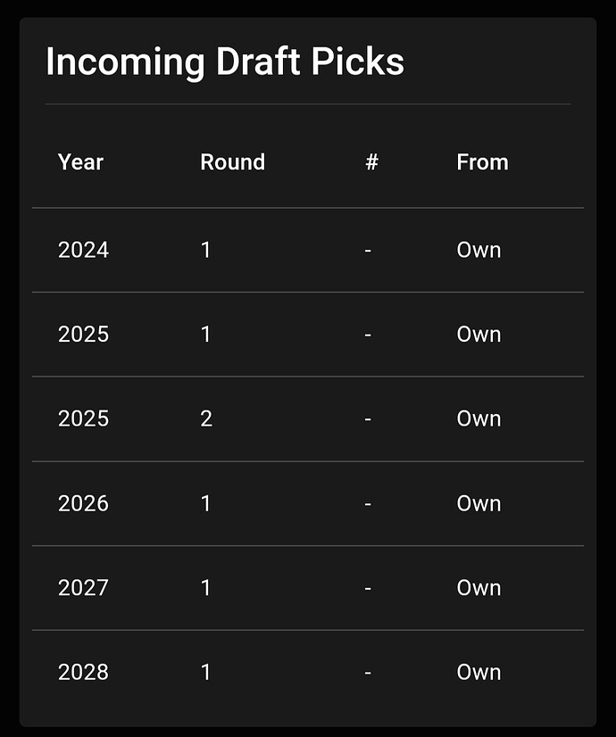Image resolution: width=616 pixels, height=737 pixels.
Task: Click "Own" in the 2027 row
Action: coord(479,588)
